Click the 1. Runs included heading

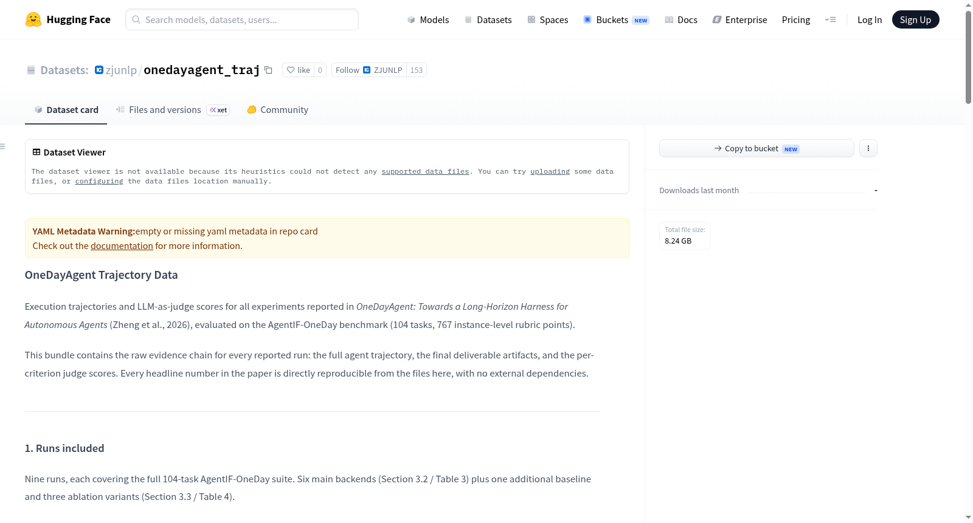[64, 448]
